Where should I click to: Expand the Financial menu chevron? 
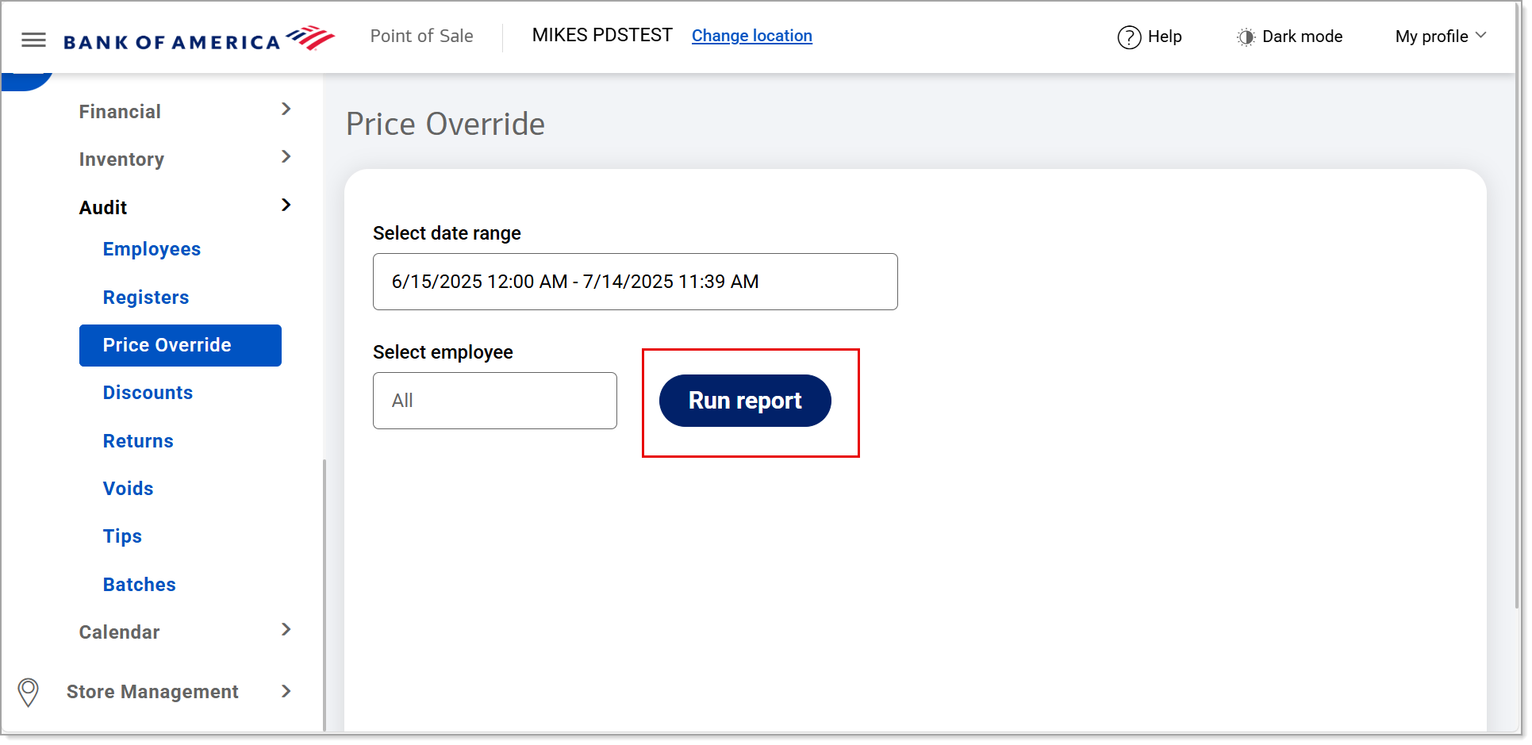click(x=286, y=109)
